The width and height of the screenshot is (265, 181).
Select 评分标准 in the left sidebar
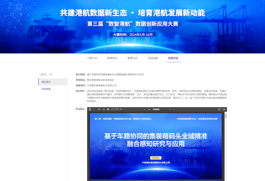click(46, 89)
